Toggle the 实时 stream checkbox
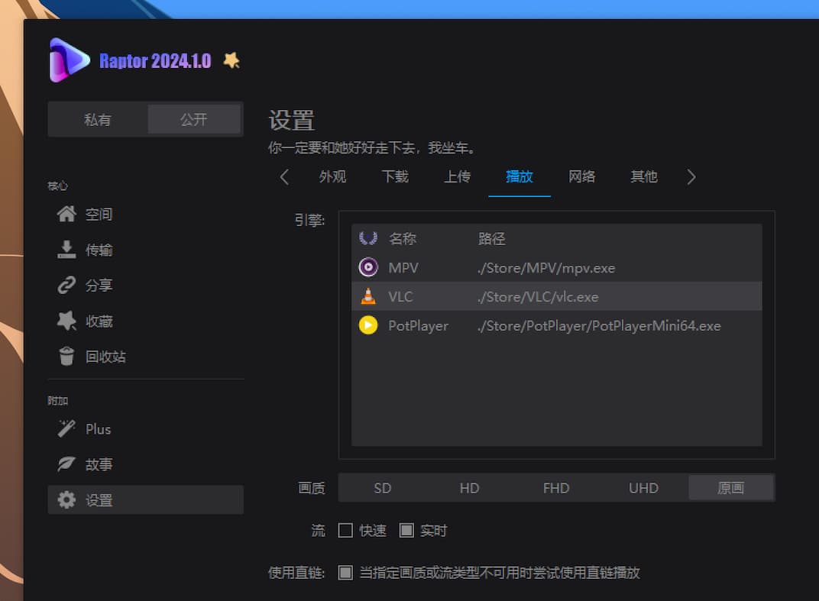Image resolution: width=819 pixels, height=601 pixels. [x=406, y=531]
